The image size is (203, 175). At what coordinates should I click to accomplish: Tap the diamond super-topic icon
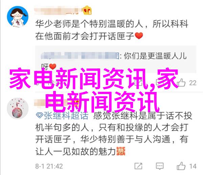[x=40, y=115]
